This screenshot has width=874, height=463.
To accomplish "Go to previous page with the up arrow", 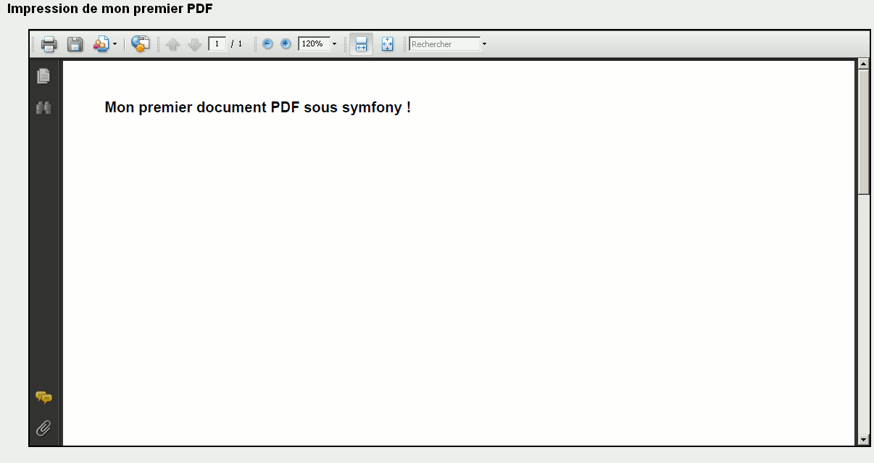I will [172, 44].
